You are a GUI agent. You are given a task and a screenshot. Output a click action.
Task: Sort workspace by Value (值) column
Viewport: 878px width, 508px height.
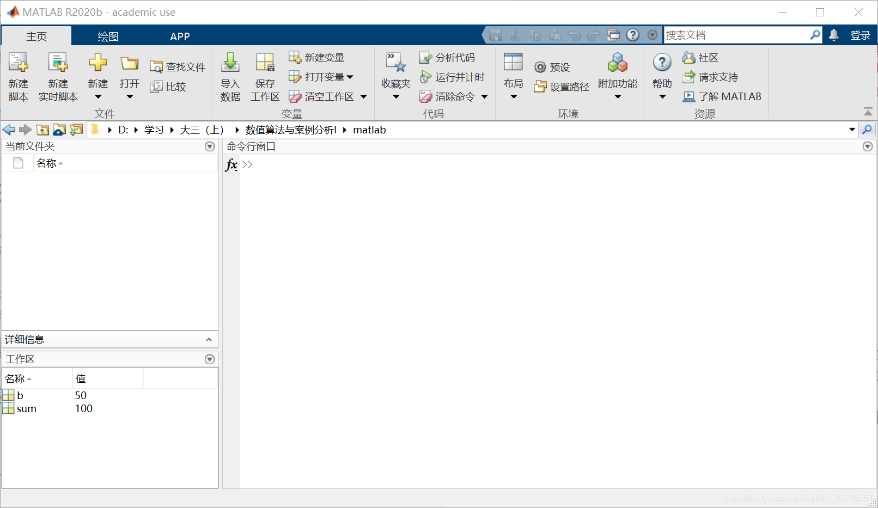click(107, 378)
